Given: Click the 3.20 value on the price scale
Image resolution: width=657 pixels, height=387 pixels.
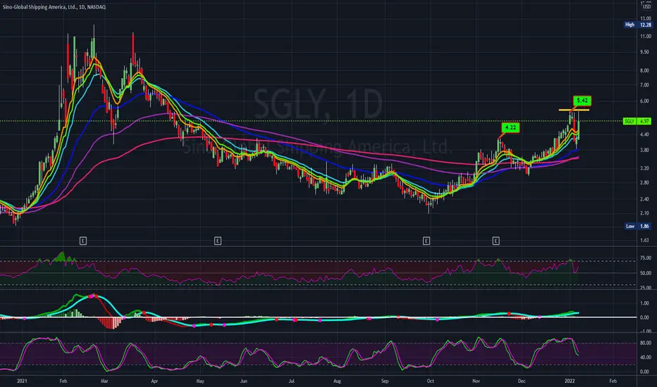Looking at the screenshot, I should 644,169.
